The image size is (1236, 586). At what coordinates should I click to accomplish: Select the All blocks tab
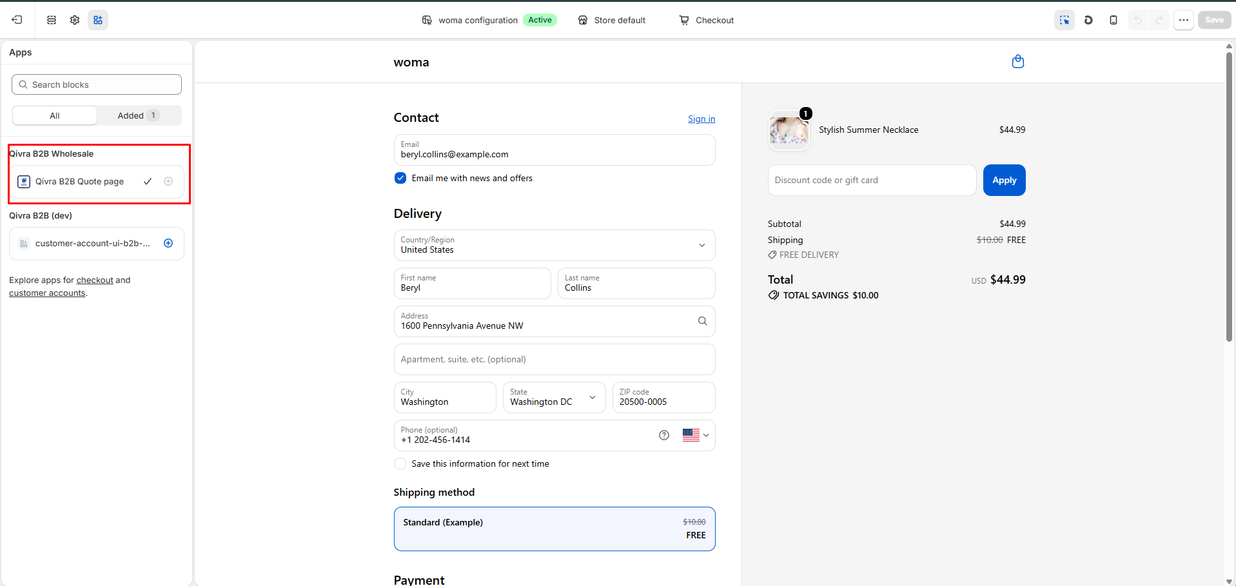pos(55,115)
